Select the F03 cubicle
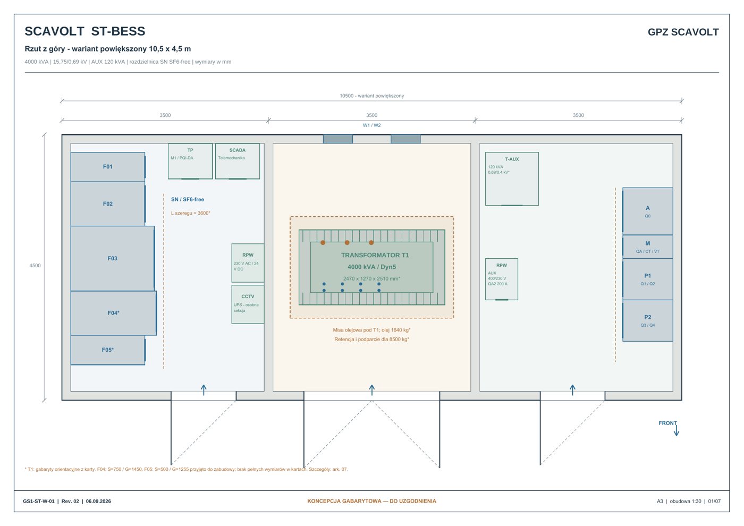744x526 pixels. pos(113,259)
